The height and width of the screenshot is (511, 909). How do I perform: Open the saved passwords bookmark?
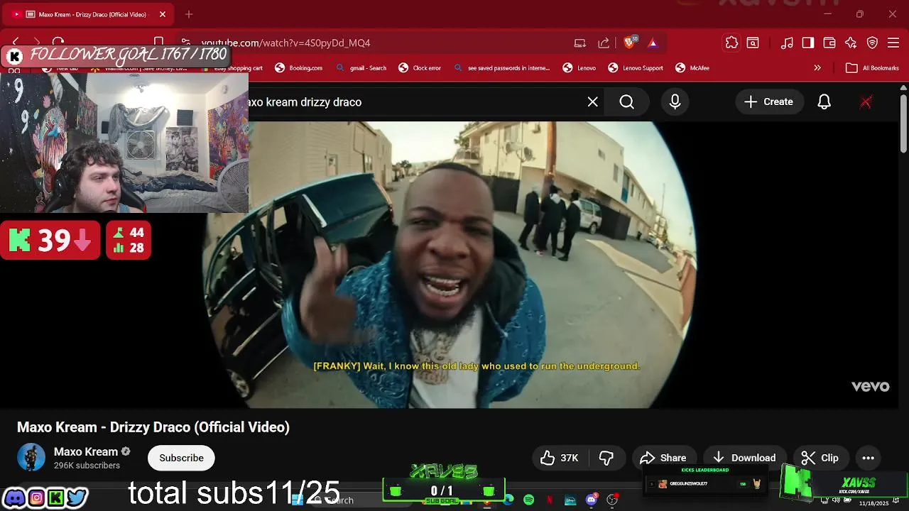501,68
